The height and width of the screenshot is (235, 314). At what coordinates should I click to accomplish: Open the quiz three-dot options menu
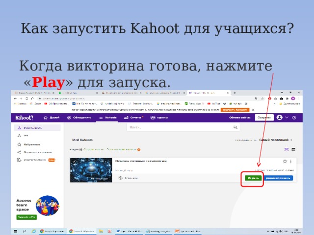291,161
